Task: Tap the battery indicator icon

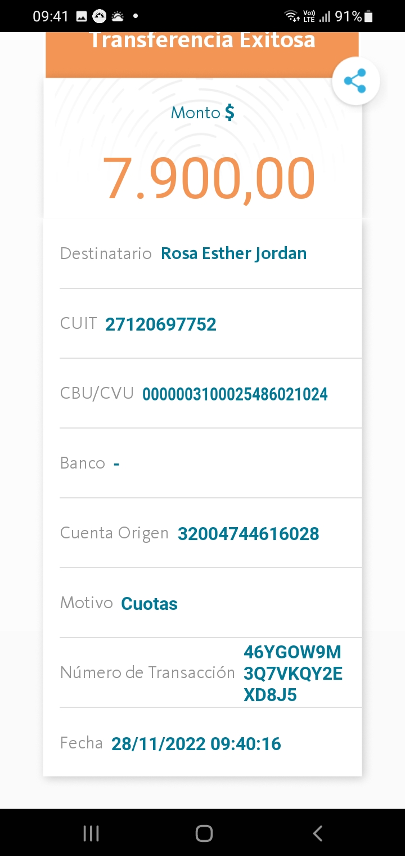Action: [368, 16]
